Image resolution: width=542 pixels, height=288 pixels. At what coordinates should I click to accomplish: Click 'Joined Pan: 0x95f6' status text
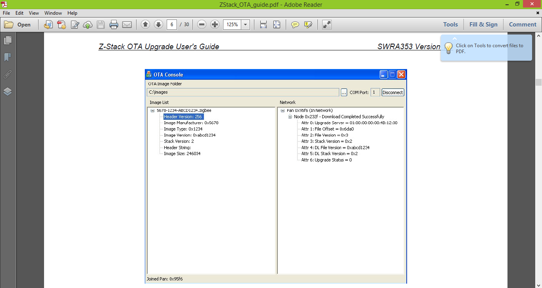(x=165, y=279)
